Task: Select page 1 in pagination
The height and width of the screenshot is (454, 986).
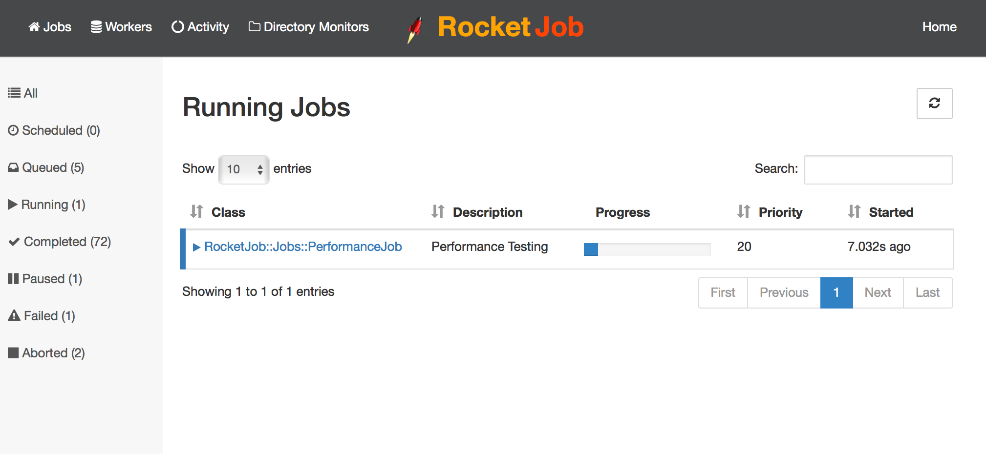Action: point(836,292)
